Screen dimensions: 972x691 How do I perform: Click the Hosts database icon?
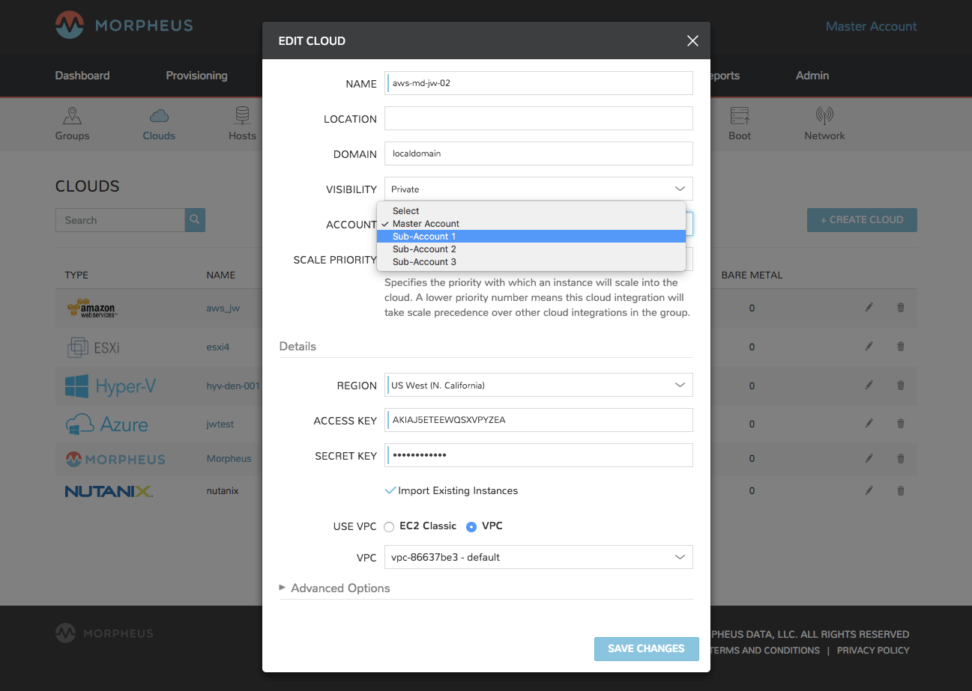tap(242, 117)
